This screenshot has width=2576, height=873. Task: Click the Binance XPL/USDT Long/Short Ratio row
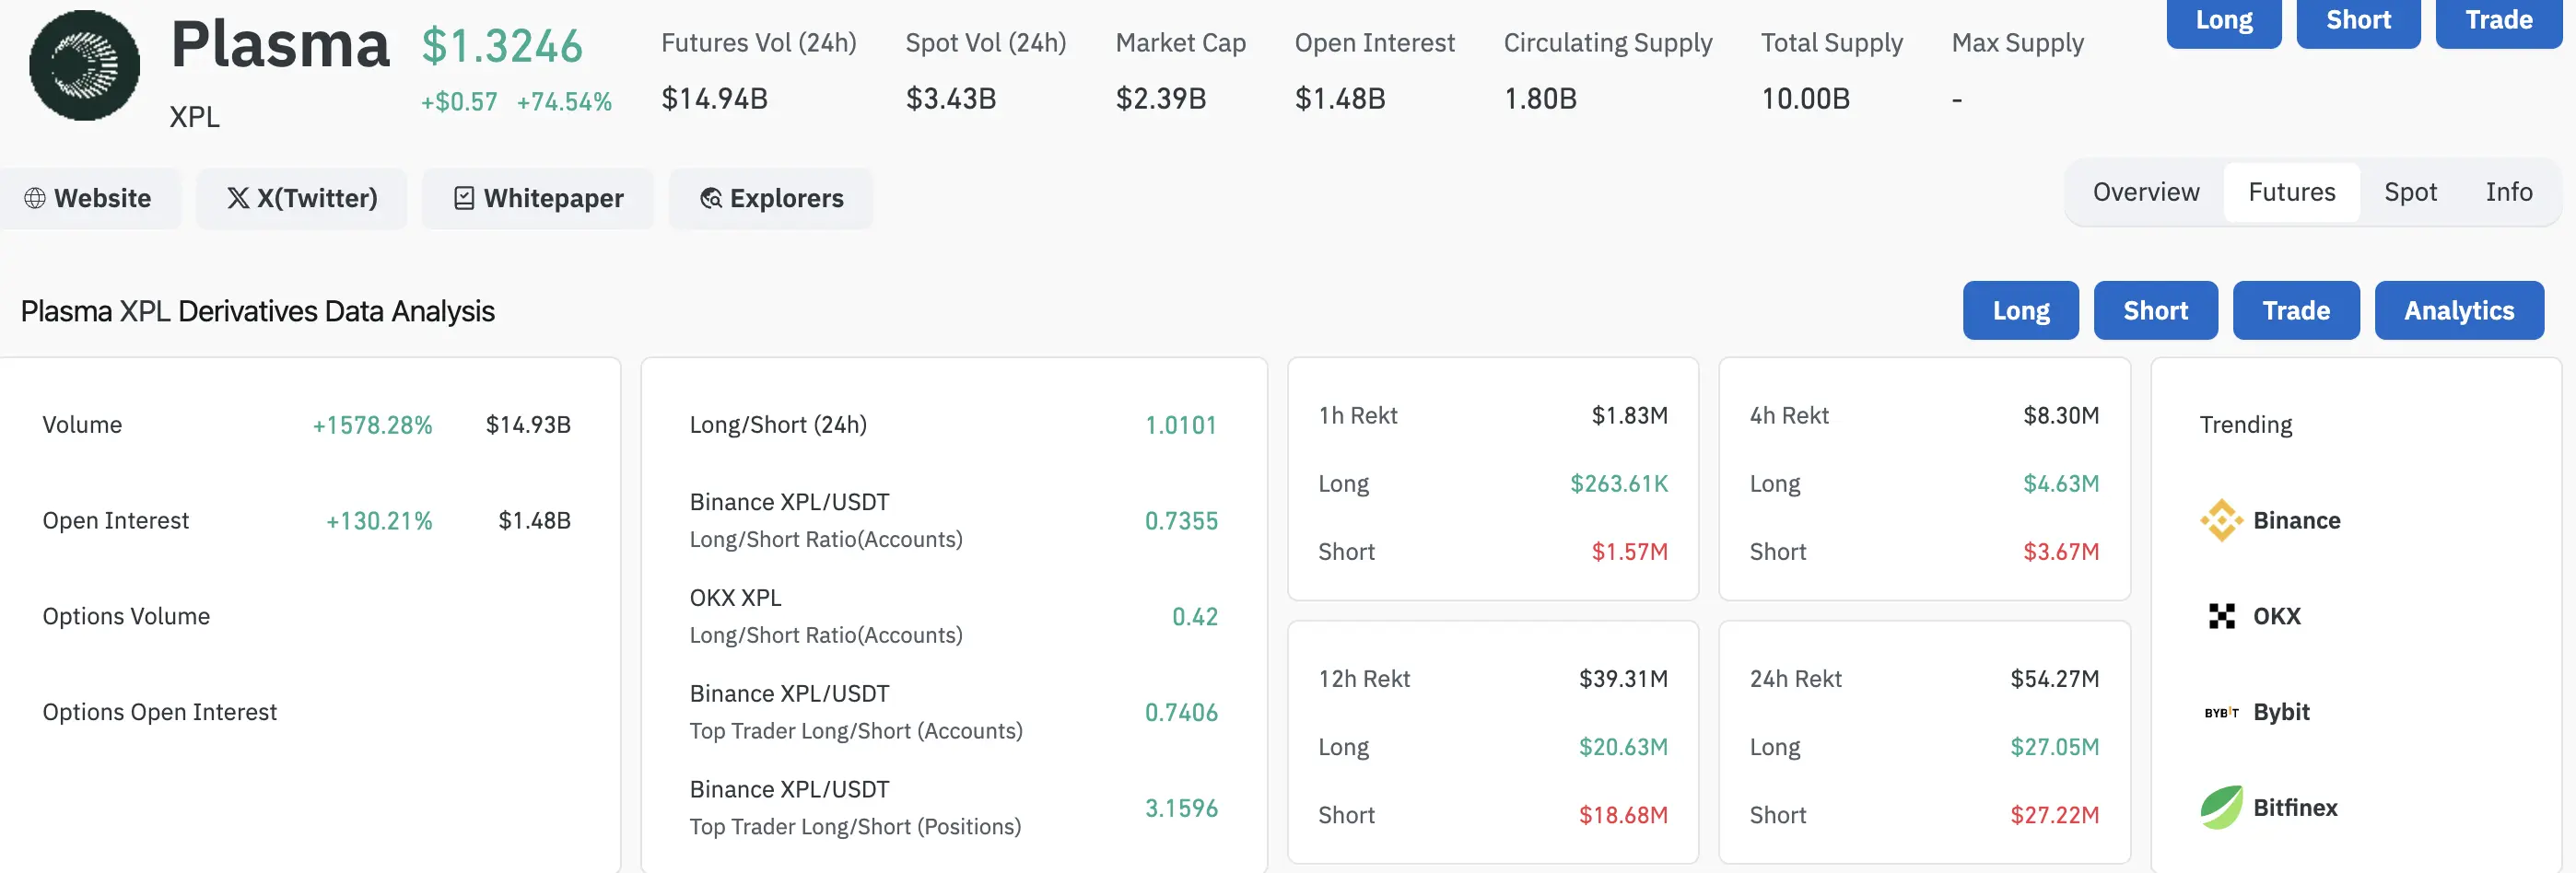952,520
